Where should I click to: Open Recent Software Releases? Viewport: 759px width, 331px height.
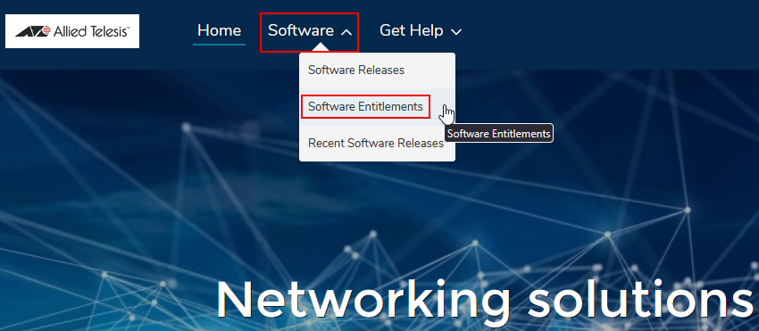pos(376,144)
